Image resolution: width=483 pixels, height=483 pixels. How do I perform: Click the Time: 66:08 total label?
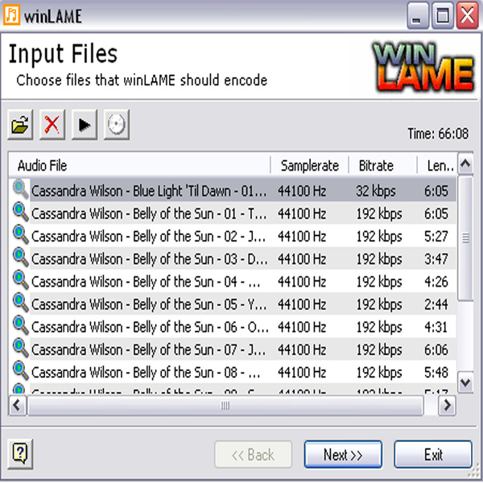(438, 134)
